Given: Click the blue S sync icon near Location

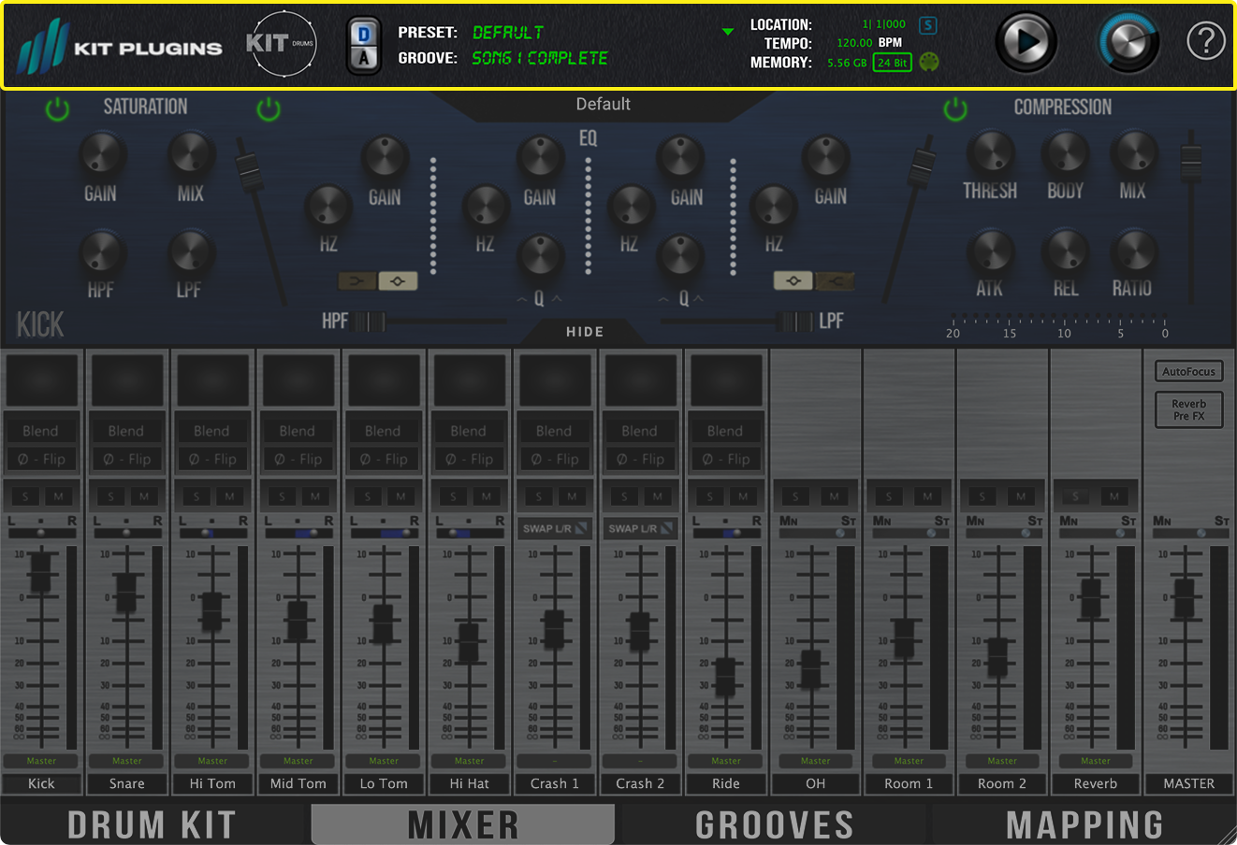Looking at the screenshot, I should [x=927, y=25].
